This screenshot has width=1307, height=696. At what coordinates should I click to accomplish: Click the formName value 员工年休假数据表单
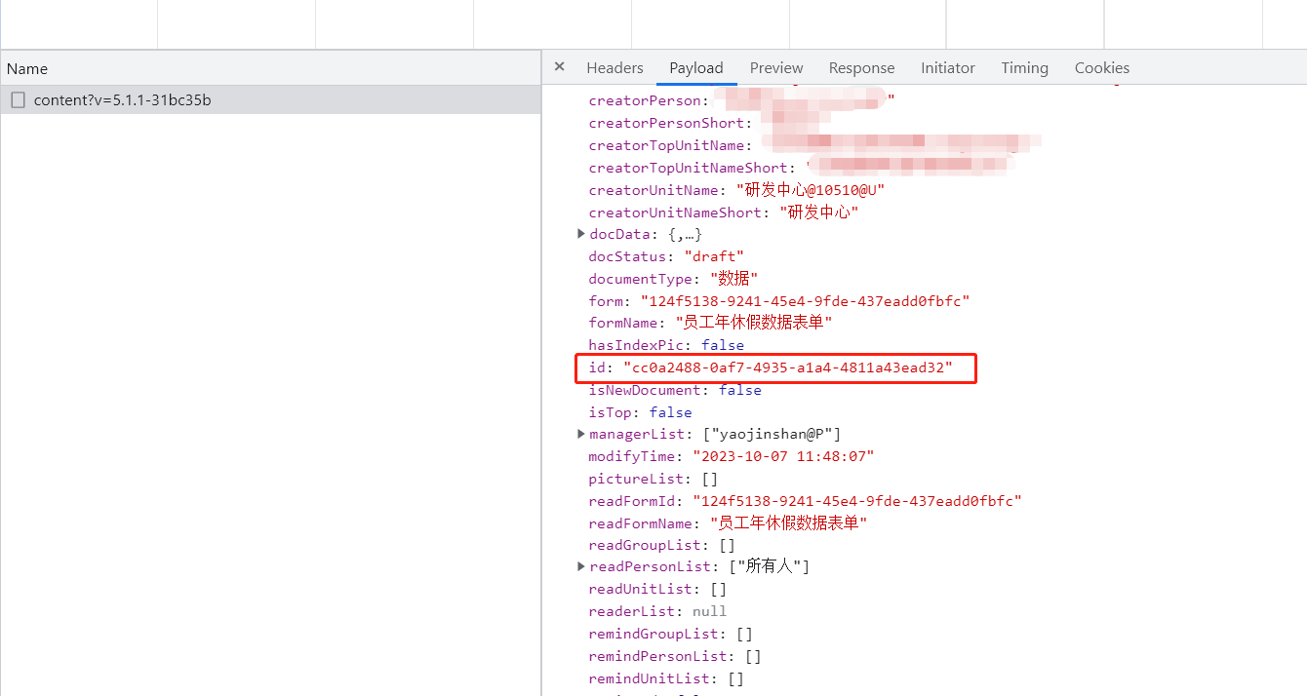click(754, 323)
